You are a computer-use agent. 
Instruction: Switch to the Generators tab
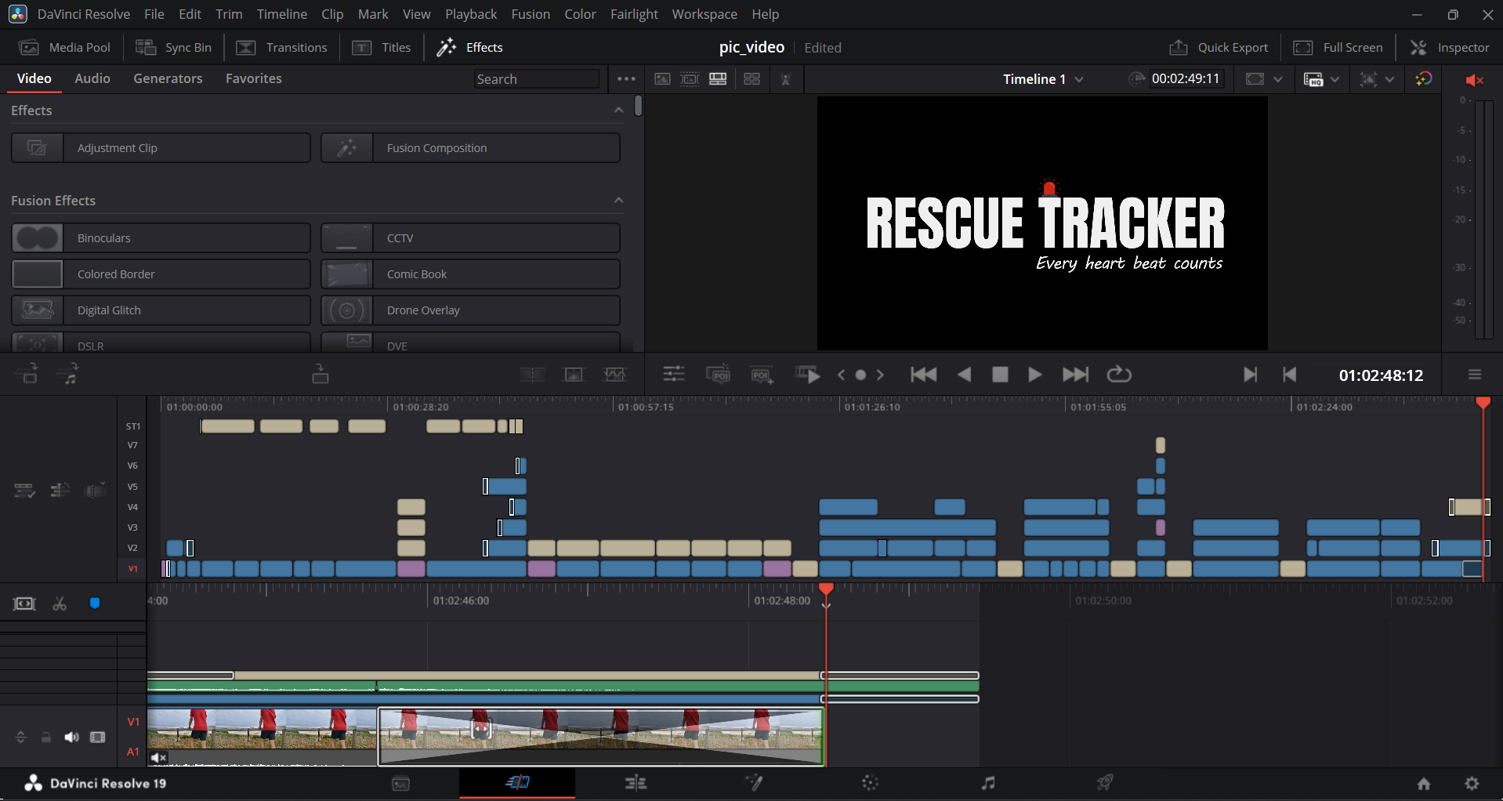(168, 78)
